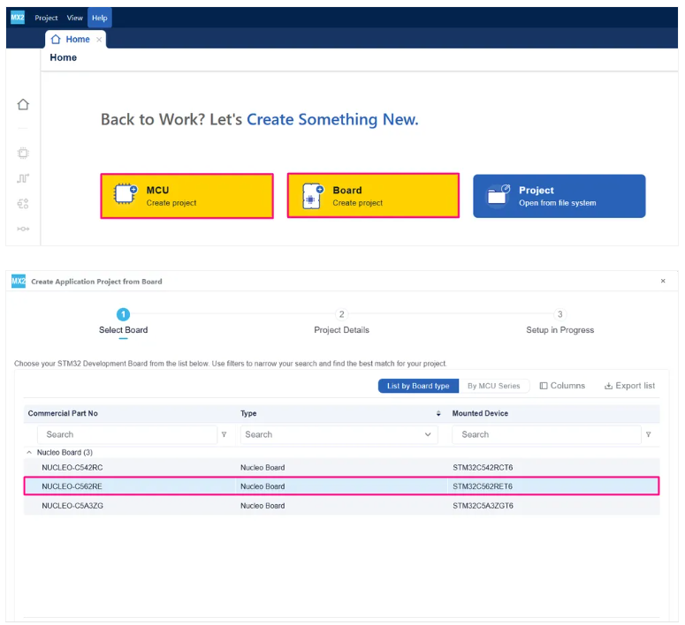Click Mounted Device column header
The image size is (685, 625).
tap(480, 413)
